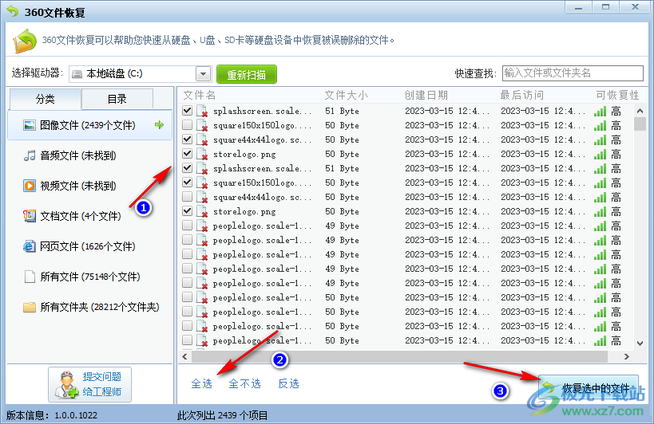Click the 本地磁盘 (C:) drive combo box

point(141,74)
